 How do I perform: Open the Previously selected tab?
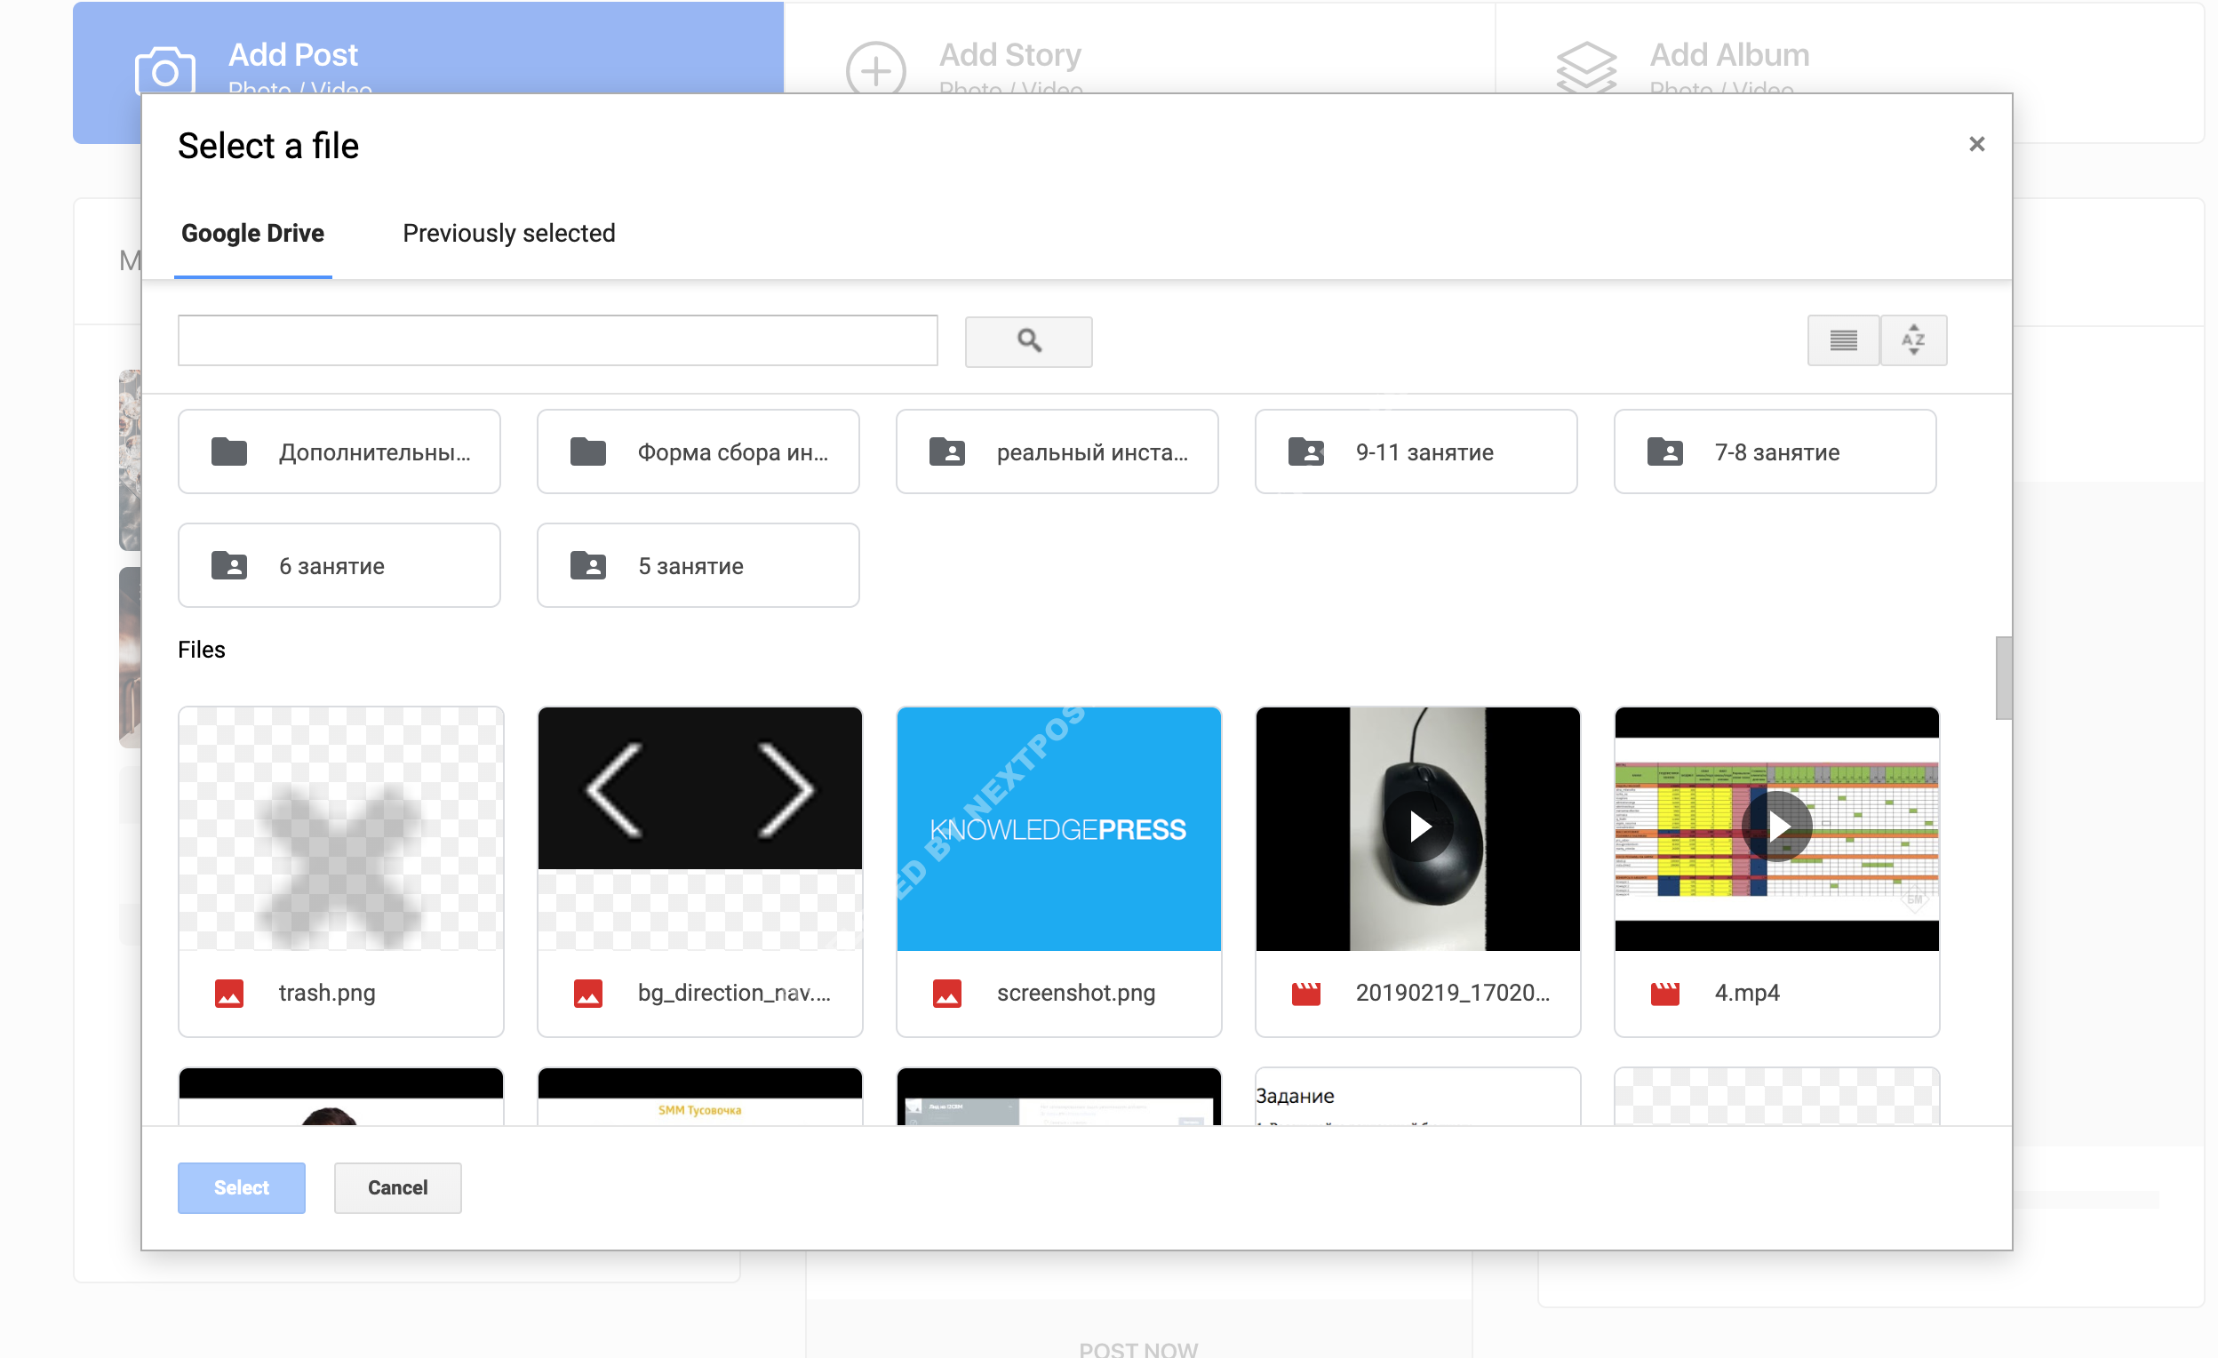508,233
